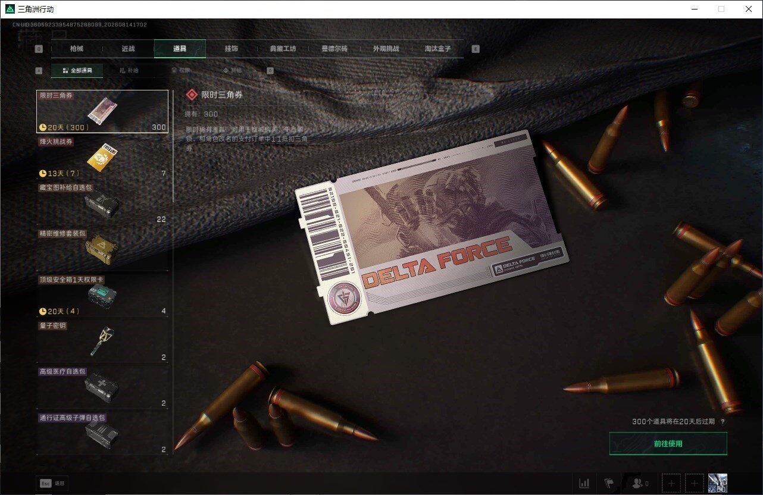
Task: Filter items by 权限 category
Action: point(180,71)
